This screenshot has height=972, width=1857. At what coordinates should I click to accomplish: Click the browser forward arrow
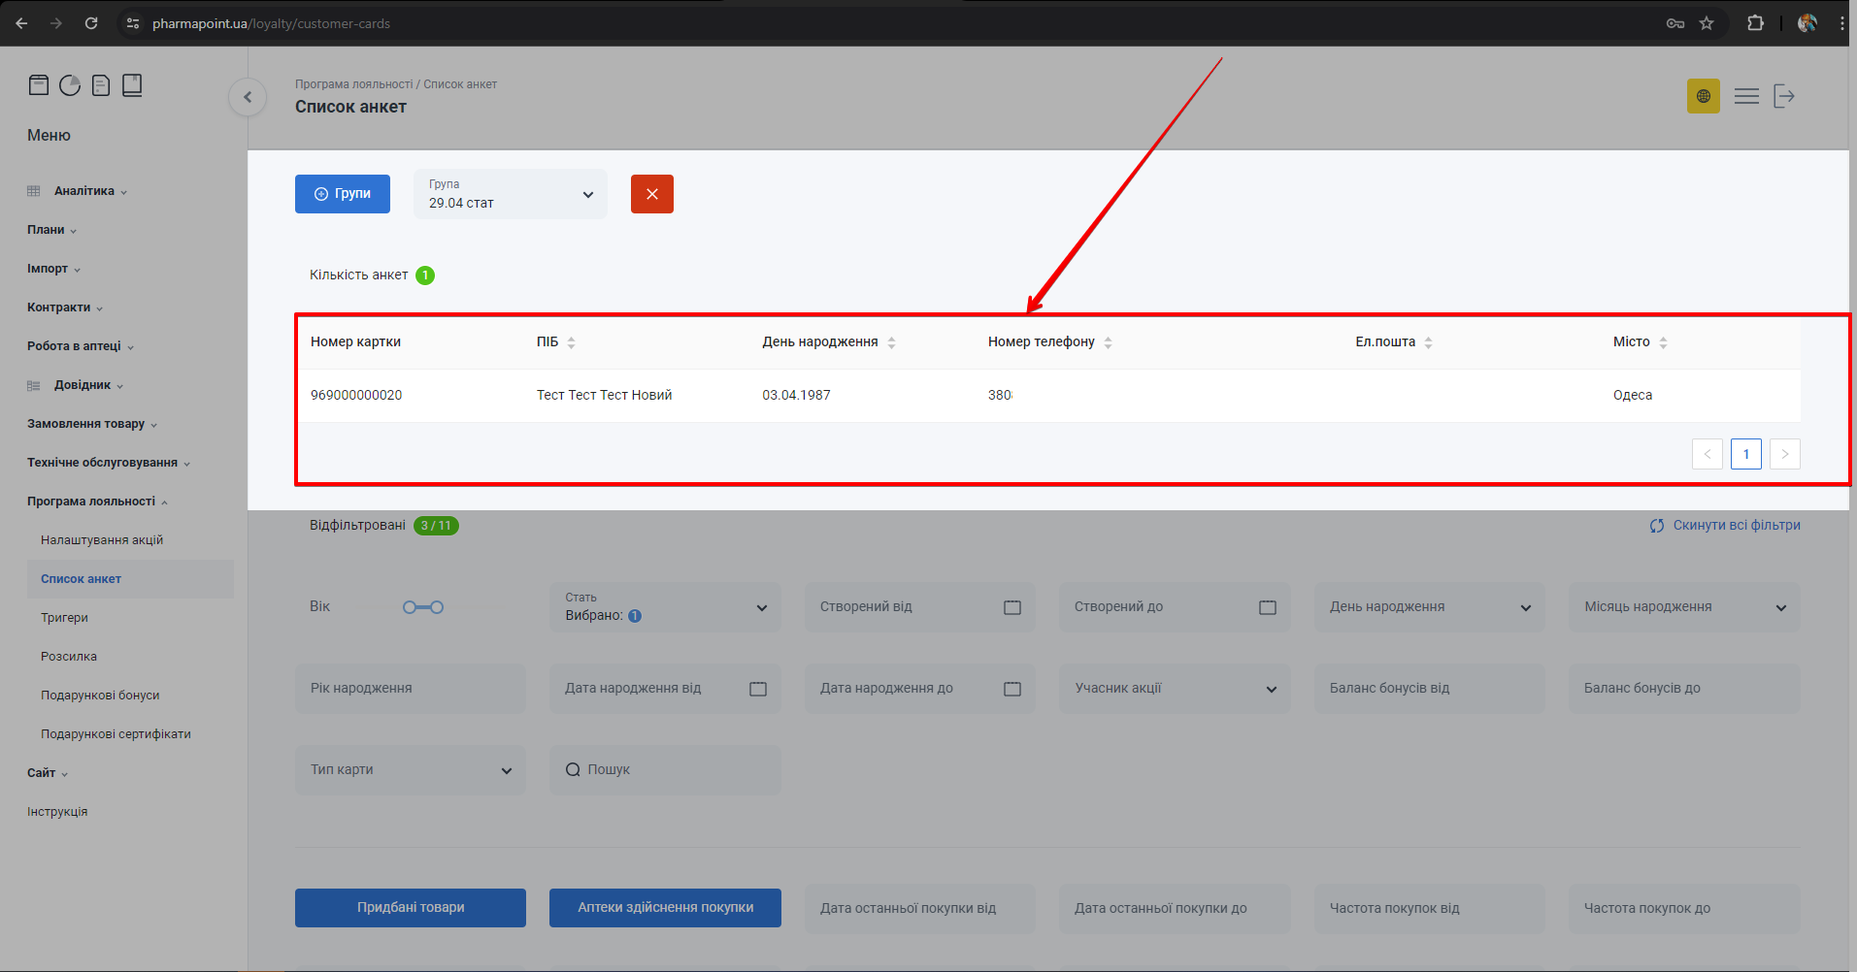pos(56,23)
